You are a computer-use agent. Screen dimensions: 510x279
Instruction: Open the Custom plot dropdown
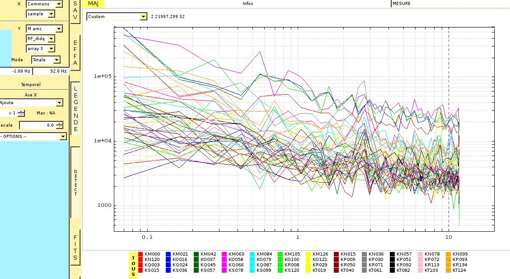[117, 17]
